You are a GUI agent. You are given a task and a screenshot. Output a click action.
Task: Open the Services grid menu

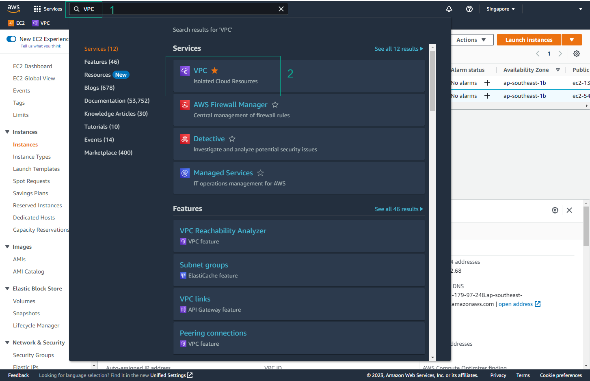click(48, 9)
